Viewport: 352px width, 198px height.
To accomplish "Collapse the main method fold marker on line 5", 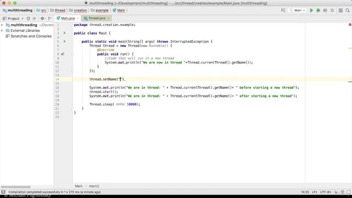I will 72,42.
